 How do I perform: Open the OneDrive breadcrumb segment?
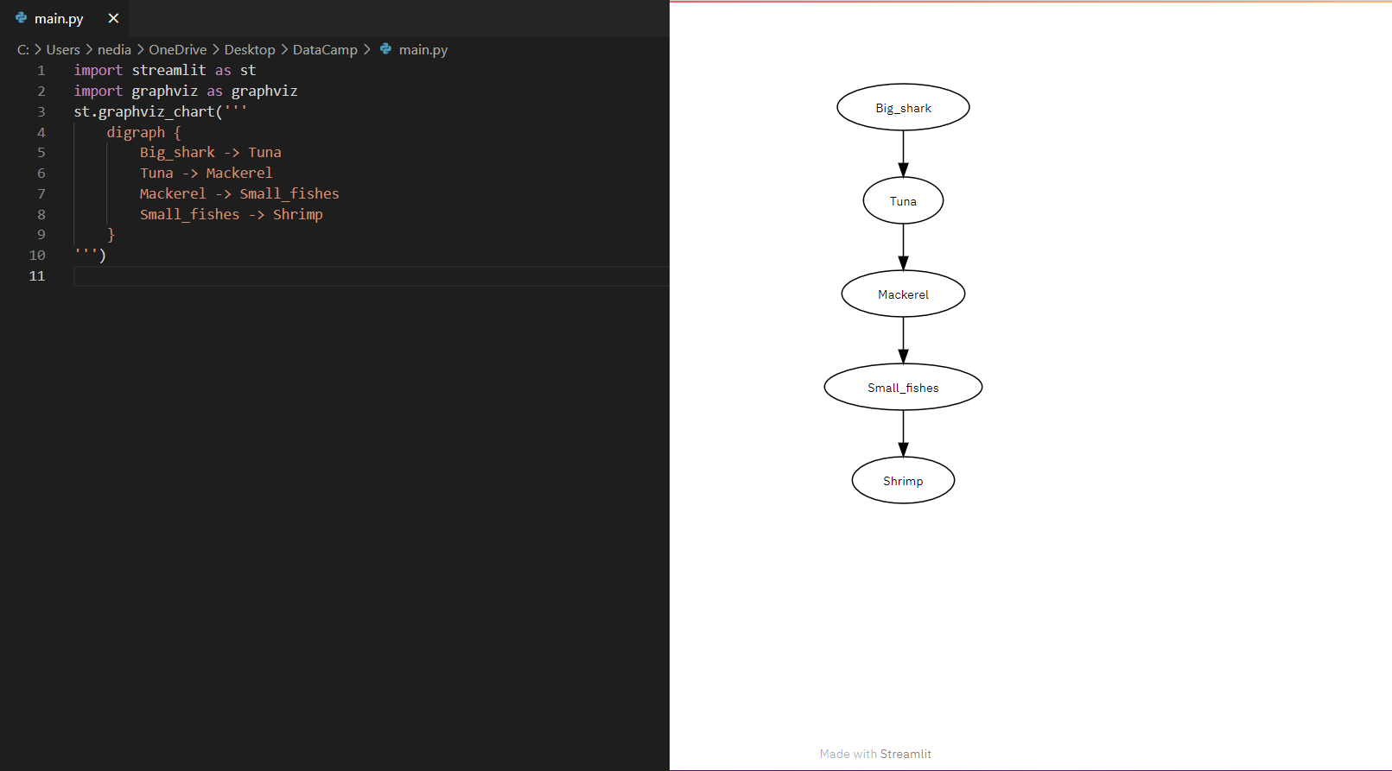178,50
